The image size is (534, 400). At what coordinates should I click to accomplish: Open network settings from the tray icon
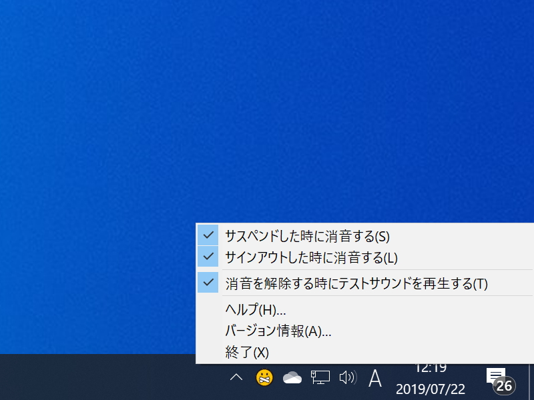tap(319, 377)
